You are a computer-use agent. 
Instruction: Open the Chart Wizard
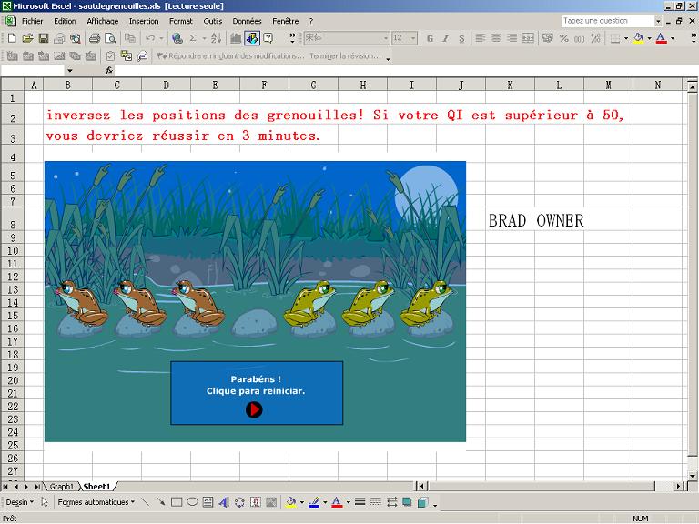[236, 38]
